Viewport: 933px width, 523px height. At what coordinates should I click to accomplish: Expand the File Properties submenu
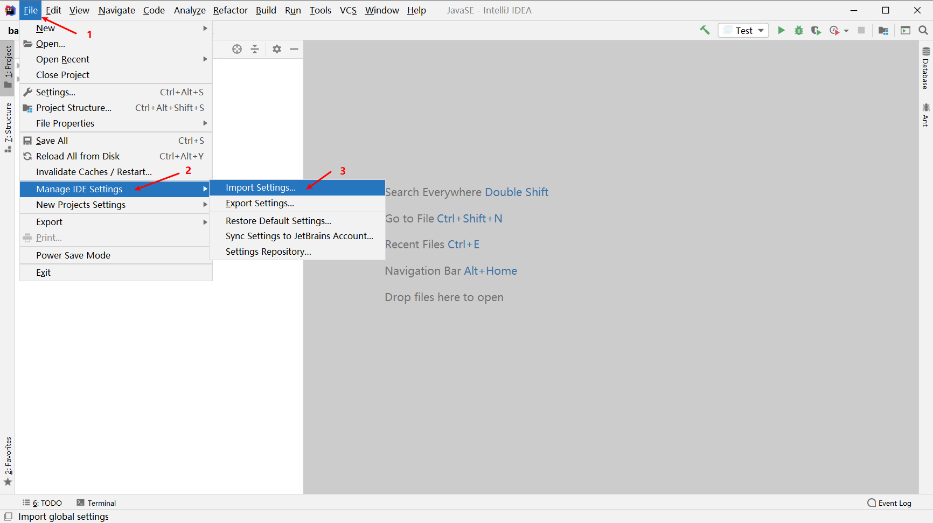click(x=116, y=123)
